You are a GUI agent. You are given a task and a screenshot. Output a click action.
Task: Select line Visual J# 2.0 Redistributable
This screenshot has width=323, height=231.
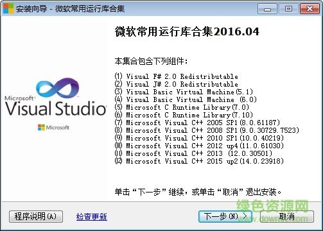(177, 84)
